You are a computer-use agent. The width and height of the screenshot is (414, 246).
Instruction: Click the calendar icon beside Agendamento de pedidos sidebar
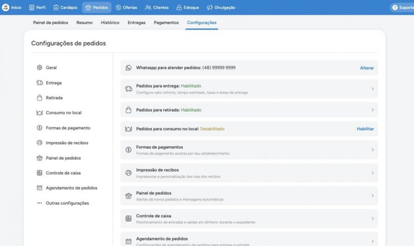[40, 188]
